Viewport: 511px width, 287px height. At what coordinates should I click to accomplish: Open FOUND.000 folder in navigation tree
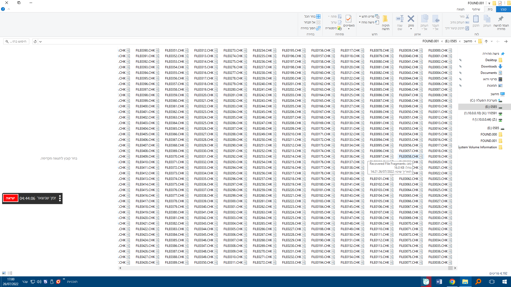click(489, 134)
